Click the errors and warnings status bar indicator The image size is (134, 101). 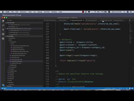point(4,88)
